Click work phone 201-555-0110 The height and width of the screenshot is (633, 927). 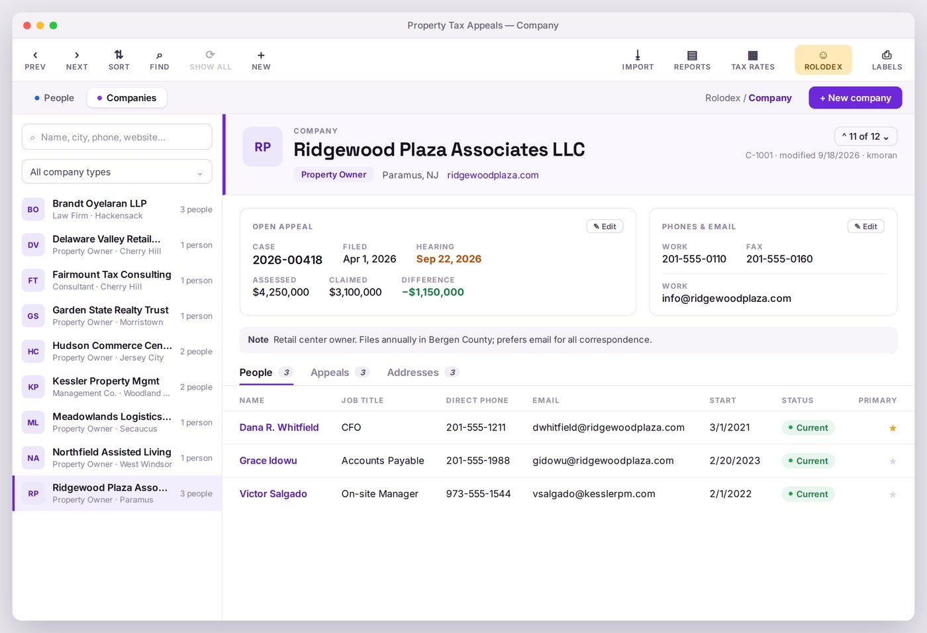(694, 260)
